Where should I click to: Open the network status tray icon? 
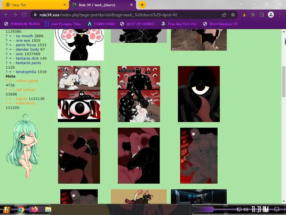point(239,209)
